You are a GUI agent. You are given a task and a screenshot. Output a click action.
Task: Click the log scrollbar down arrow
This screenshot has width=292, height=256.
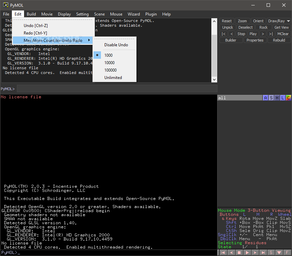(x=214, y=79)
